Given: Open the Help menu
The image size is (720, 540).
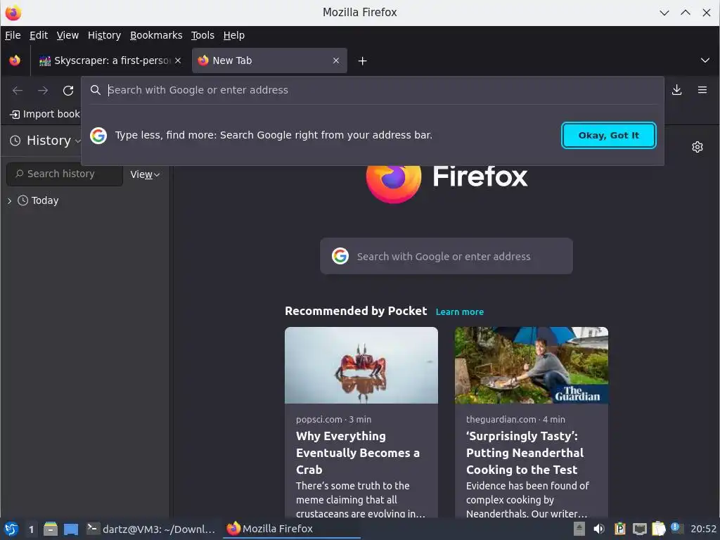Looking at the screenshot, I should [233, 35].
